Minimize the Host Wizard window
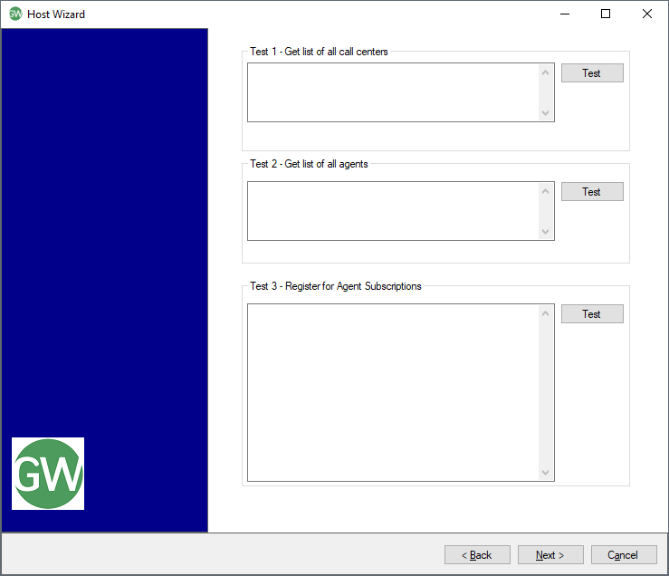Screen dimensions: 669x576 point(565,14)
